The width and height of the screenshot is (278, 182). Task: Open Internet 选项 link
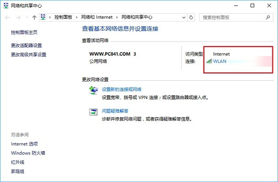point(24,144)
